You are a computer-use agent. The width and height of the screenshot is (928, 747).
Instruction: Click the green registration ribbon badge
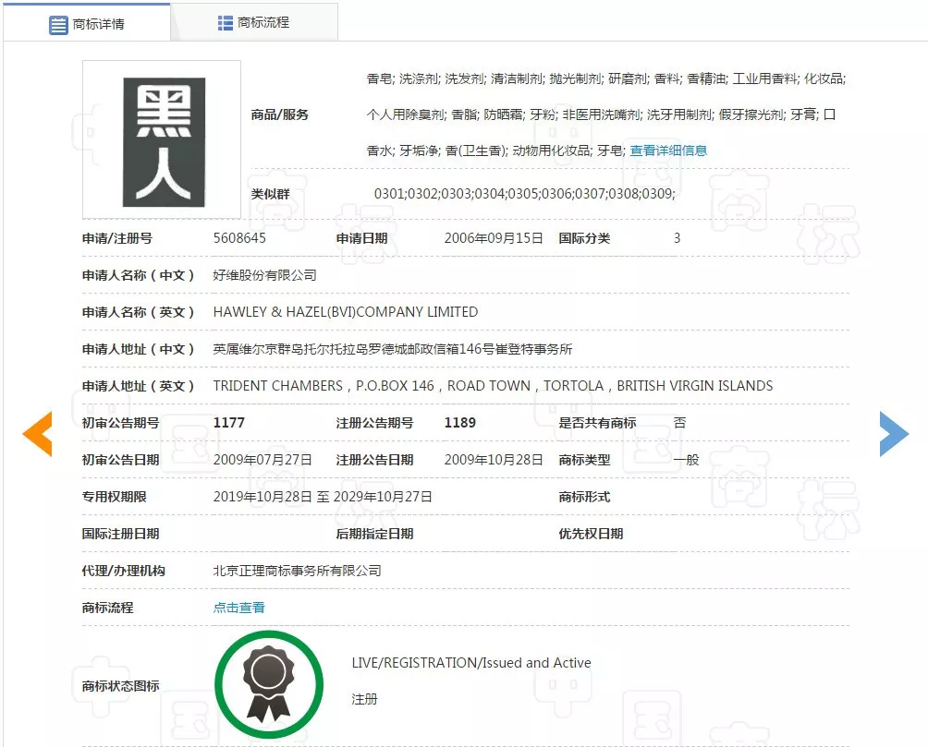(269, 683)
